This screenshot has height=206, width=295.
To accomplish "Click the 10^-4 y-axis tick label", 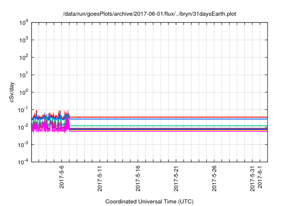I will point(23,162).
